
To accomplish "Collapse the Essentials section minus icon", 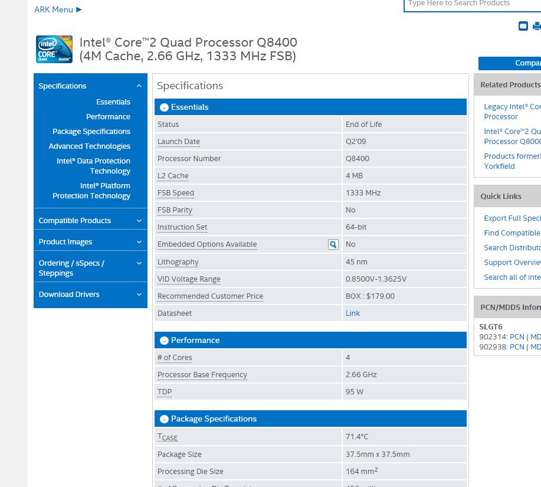I will coord(164,107).
